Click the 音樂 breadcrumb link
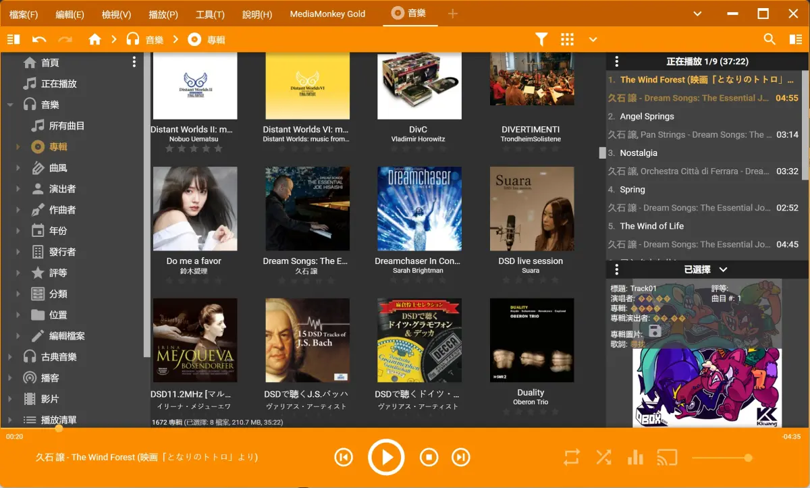The width and height of the screenshot is (810, 488). pyautogui.click(x=155, y=40)
